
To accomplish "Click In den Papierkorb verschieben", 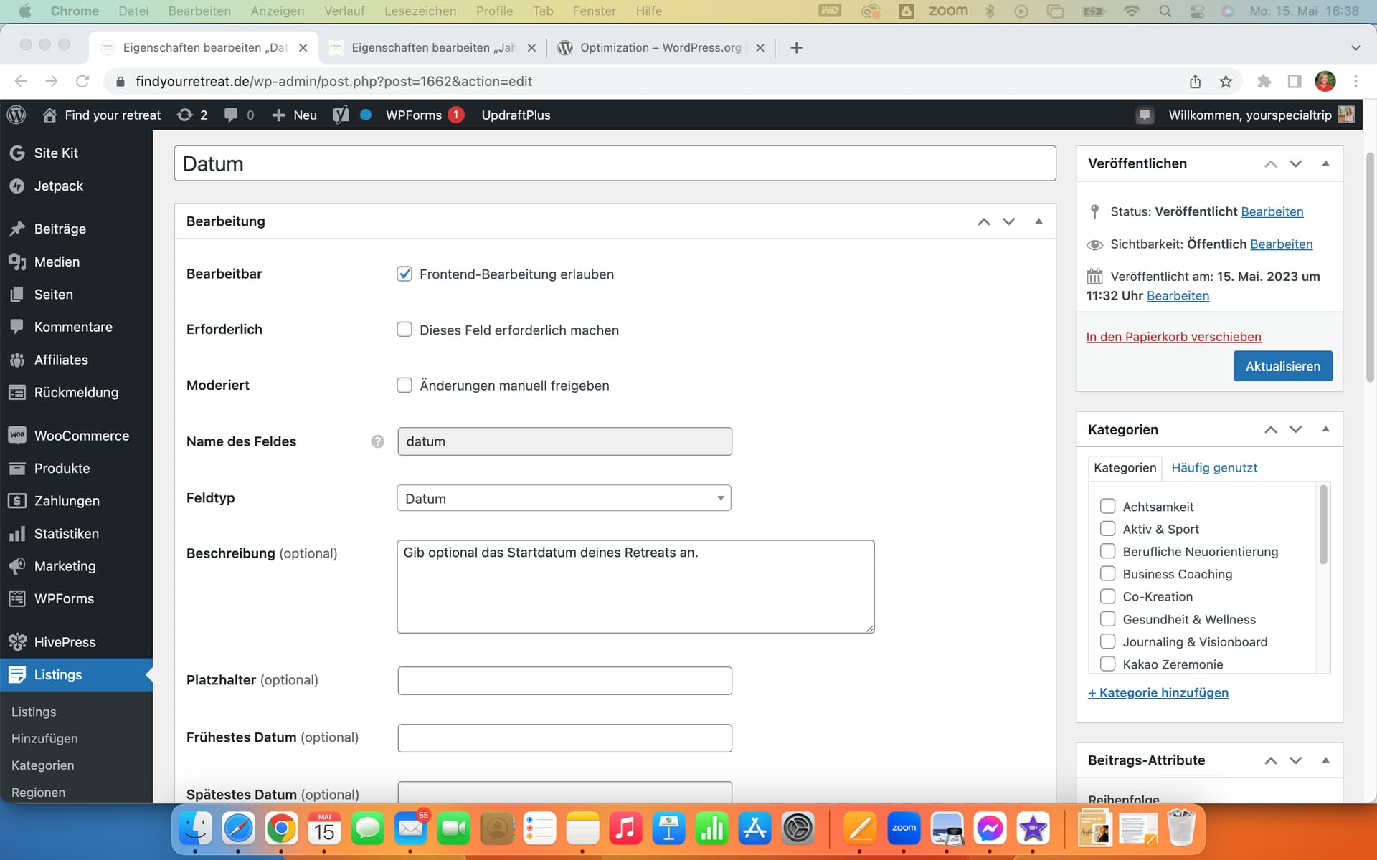I will point(1173,337).
